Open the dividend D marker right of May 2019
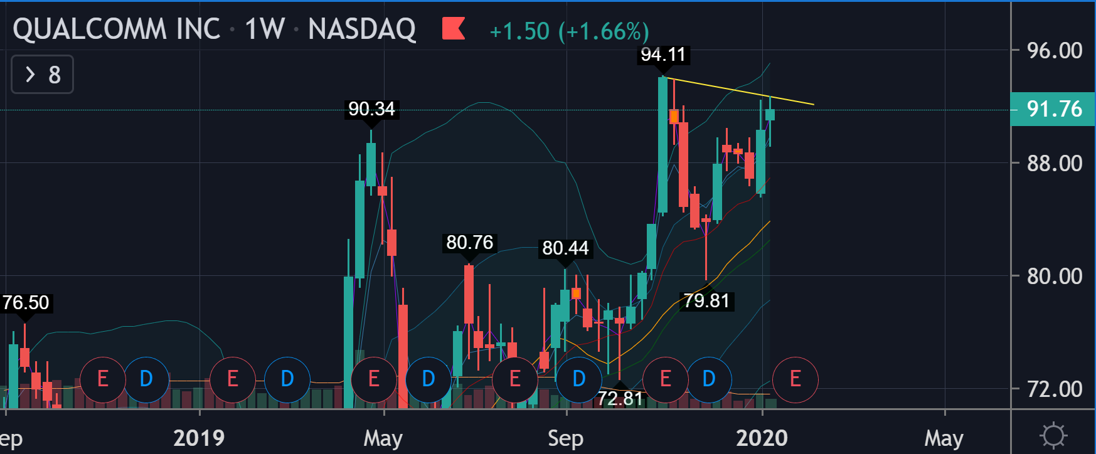Viewport: 1096px width, 454px height. [x=428, y=379]
